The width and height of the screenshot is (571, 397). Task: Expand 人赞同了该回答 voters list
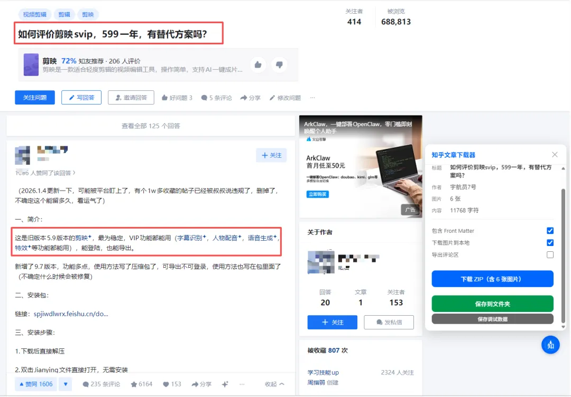point(45,173)
